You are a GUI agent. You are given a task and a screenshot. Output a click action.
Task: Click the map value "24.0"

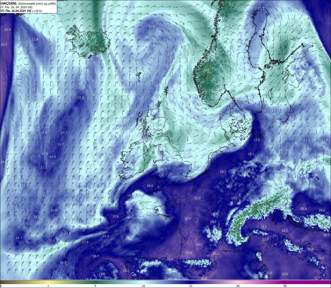coord(204,278)
